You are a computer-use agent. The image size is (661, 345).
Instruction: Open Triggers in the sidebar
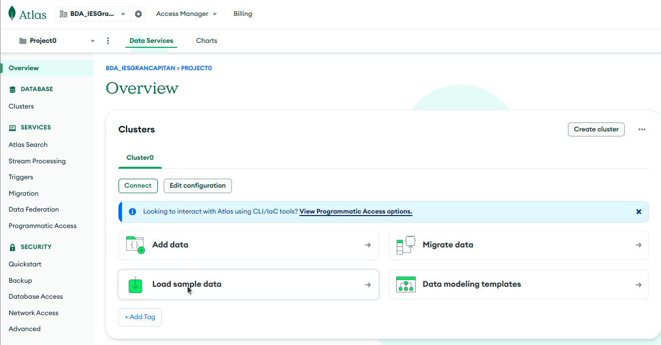(x=21, y=177)
